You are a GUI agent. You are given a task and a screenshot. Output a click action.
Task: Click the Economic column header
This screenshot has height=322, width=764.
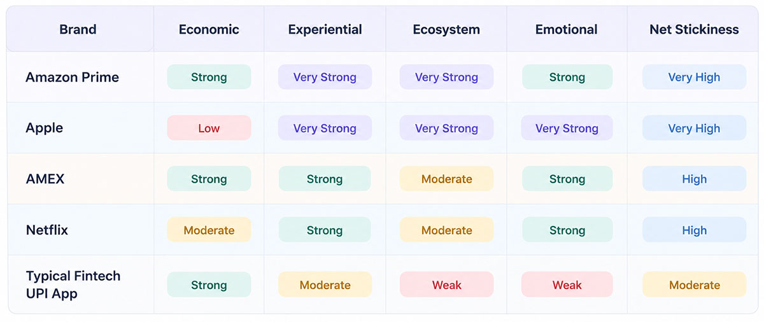click(x=209, y=29)
